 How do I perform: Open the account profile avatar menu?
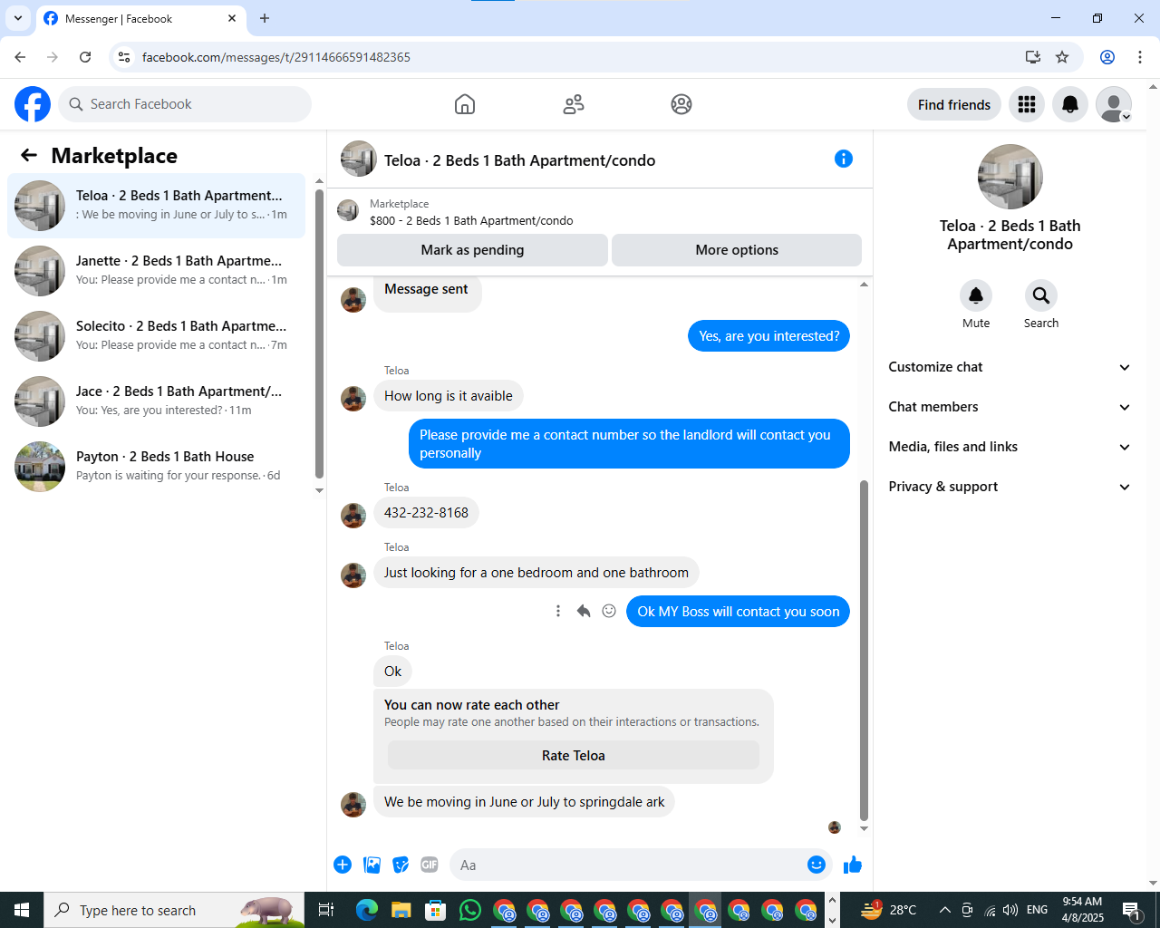pos(1114,104)
